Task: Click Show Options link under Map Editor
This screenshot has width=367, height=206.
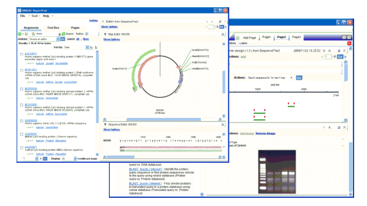Action: pyautogui.click(x=112, y=39)
